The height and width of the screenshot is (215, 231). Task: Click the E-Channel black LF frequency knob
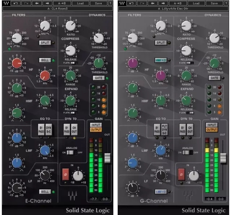[45, 175]
